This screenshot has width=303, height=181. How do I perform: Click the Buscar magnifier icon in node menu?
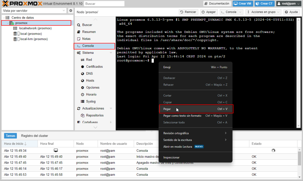[79, 25]
